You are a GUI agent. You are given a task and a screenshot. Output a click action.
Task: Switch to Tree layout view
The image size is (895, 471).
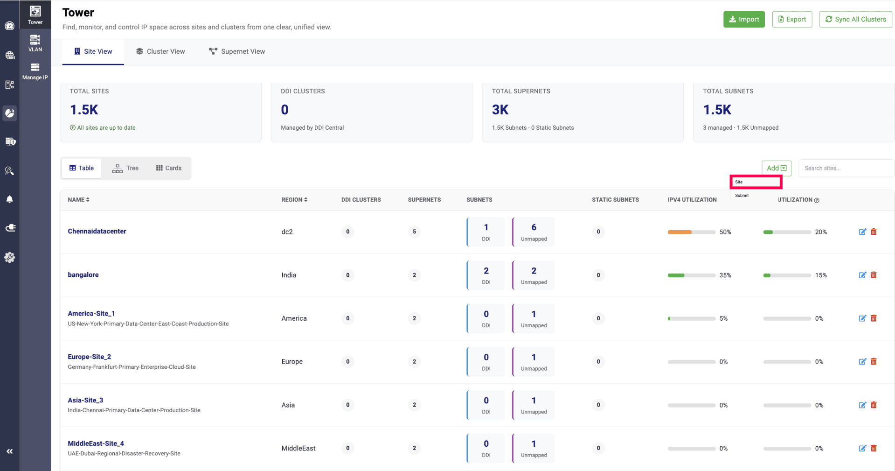coord(125,168)
